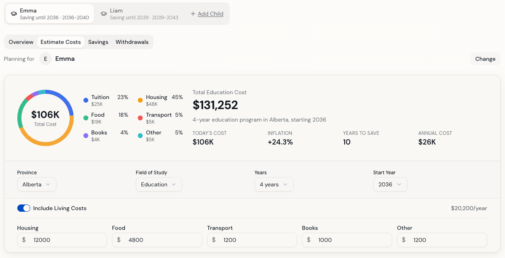Click the blue Tuition legend dot
The image size is (505, 258).
click(85, 99)
